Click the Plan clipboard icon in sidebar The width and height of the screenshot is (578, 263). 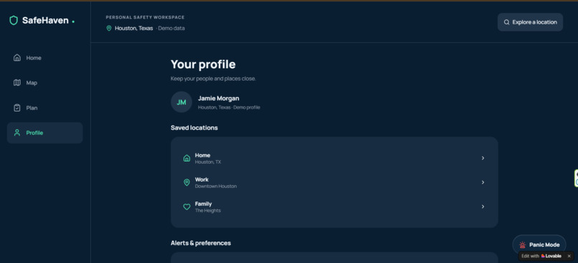pyautogui.click(x=17, y=108)
